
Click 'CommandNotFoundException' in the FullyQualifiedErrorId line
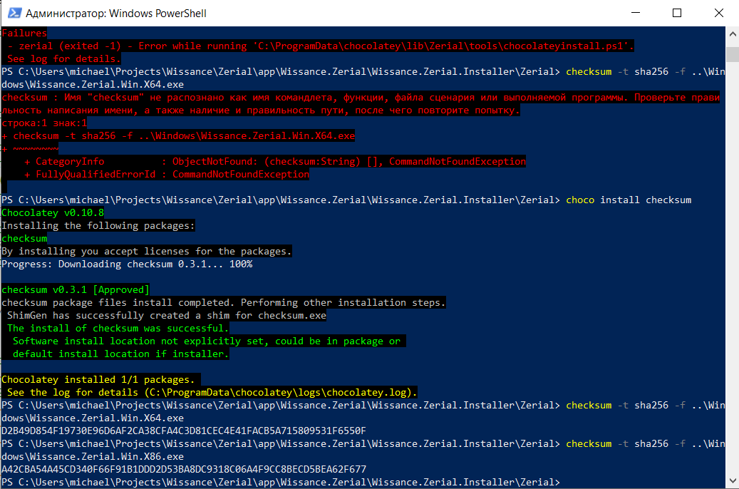click(x=240, y=175)
